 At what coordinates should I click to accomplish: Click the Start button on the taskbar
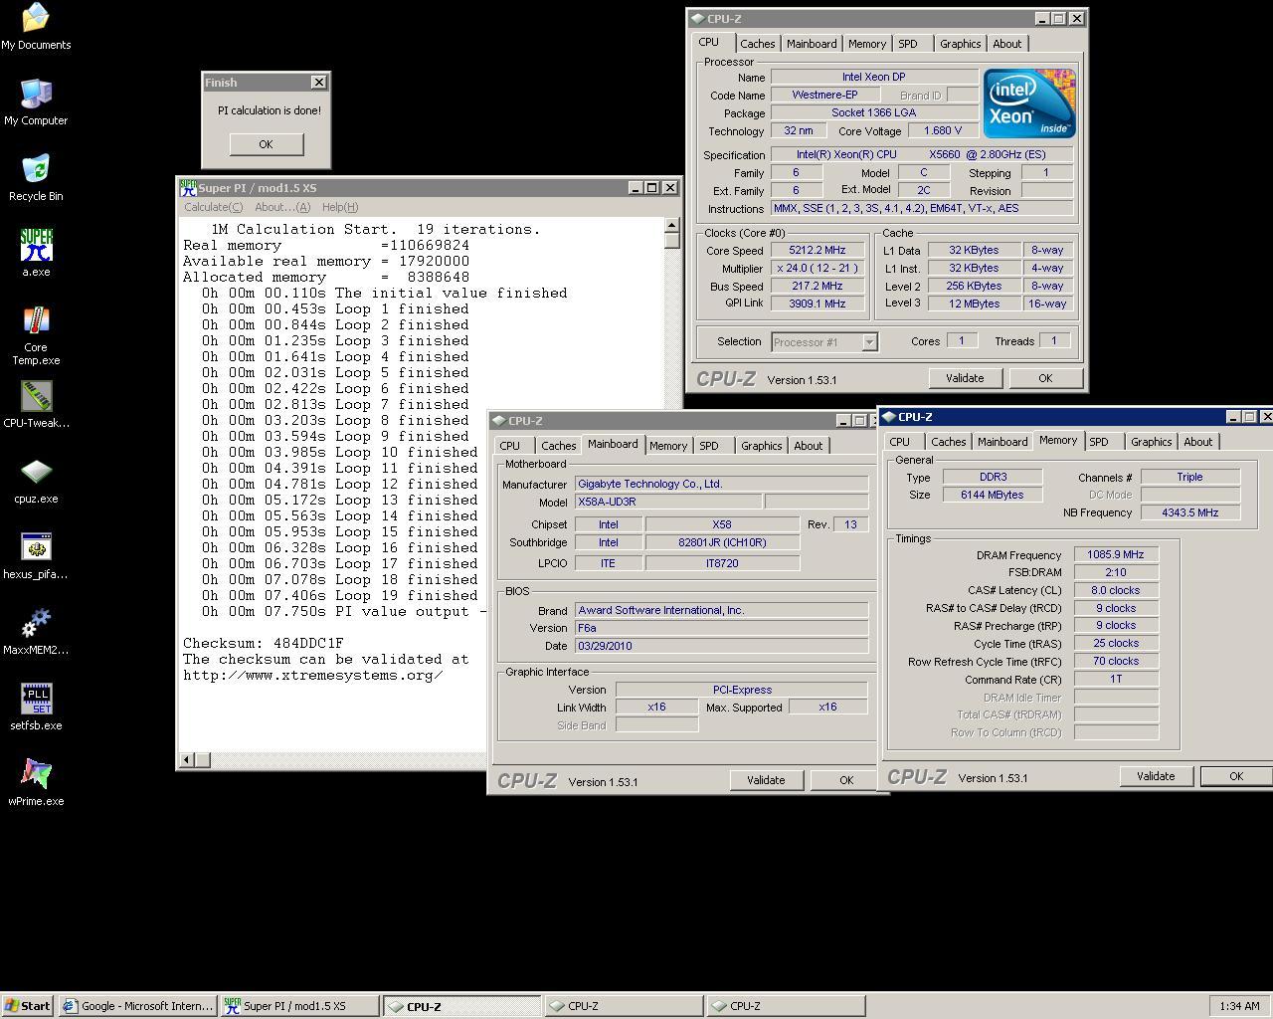point(28,1006)
